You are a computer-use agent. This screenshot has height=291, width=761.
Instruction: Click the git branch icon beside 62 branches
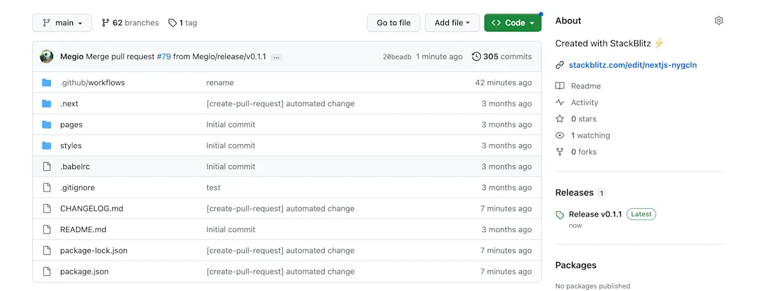[x=105, y=23]
